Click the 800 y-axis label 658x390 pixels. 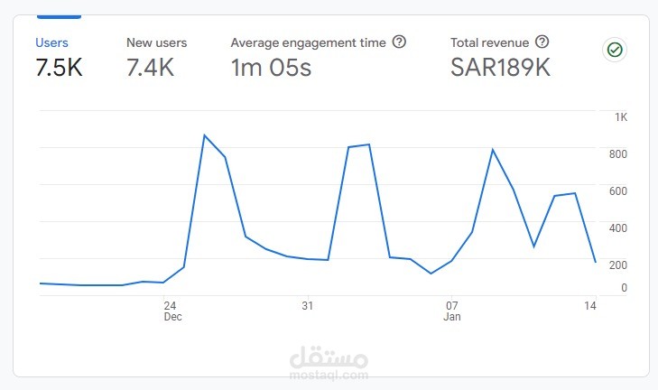coord(618,154)
